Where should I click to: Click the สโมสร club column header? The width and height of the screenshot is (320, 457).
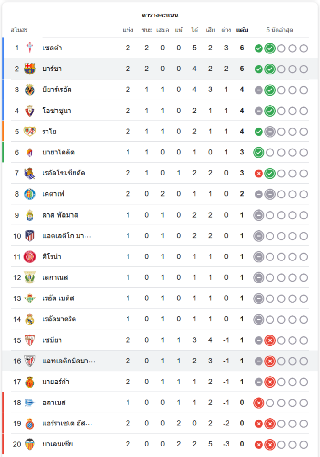(19, 30)
